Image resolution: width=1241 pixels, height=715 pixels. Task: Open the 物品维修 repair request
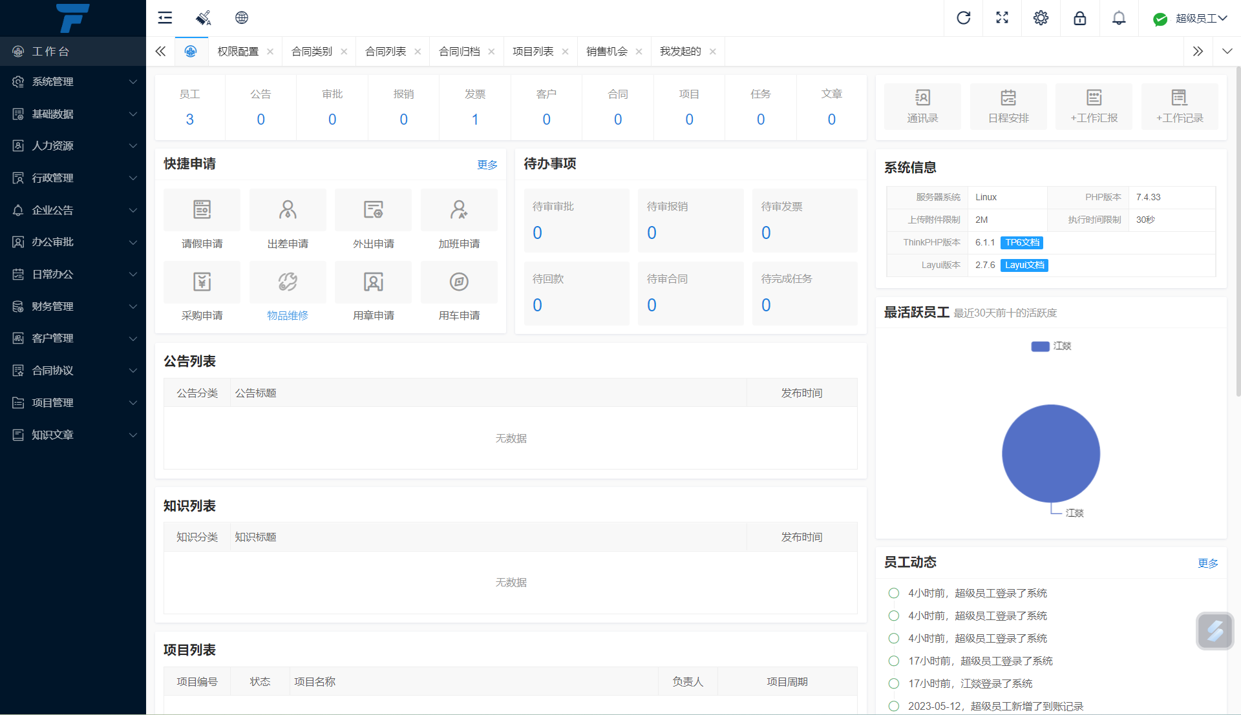click(x=288, y=292)
